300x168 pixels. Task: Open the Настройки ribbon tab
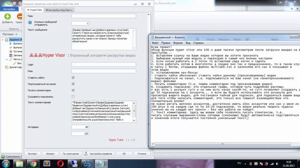point(9,9)
